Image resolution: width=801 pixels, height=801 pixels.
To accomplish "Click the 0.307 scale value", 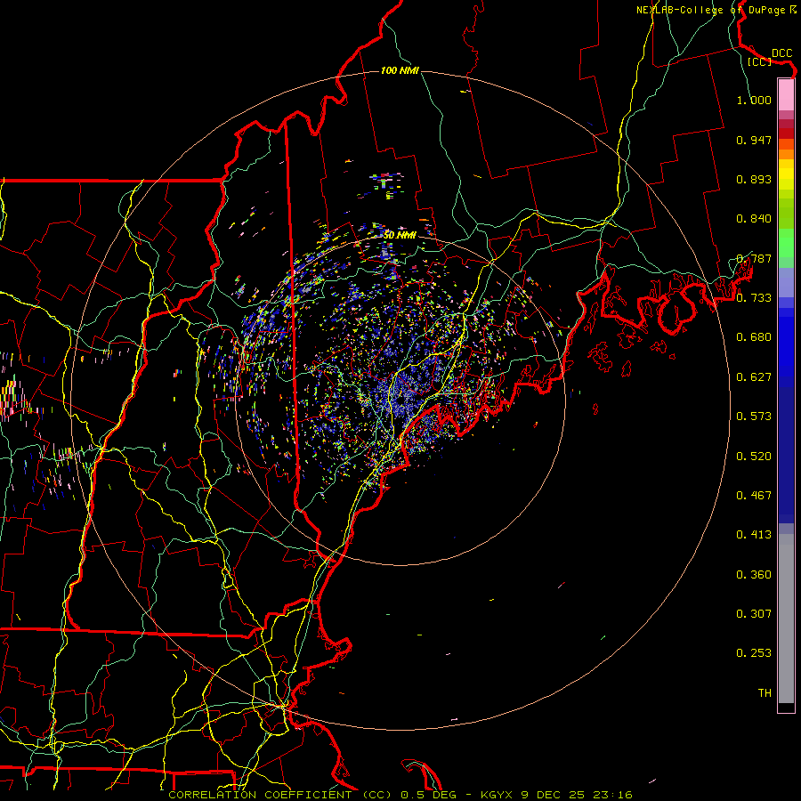I will [754, 614].
